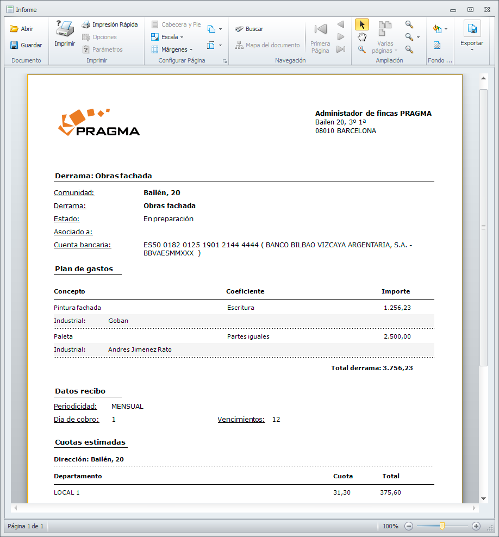This screenshot has height=537, width=499.
Task: Open the watermark icon in Fondo
Action: pyautogui.click(x=437, y=45)
